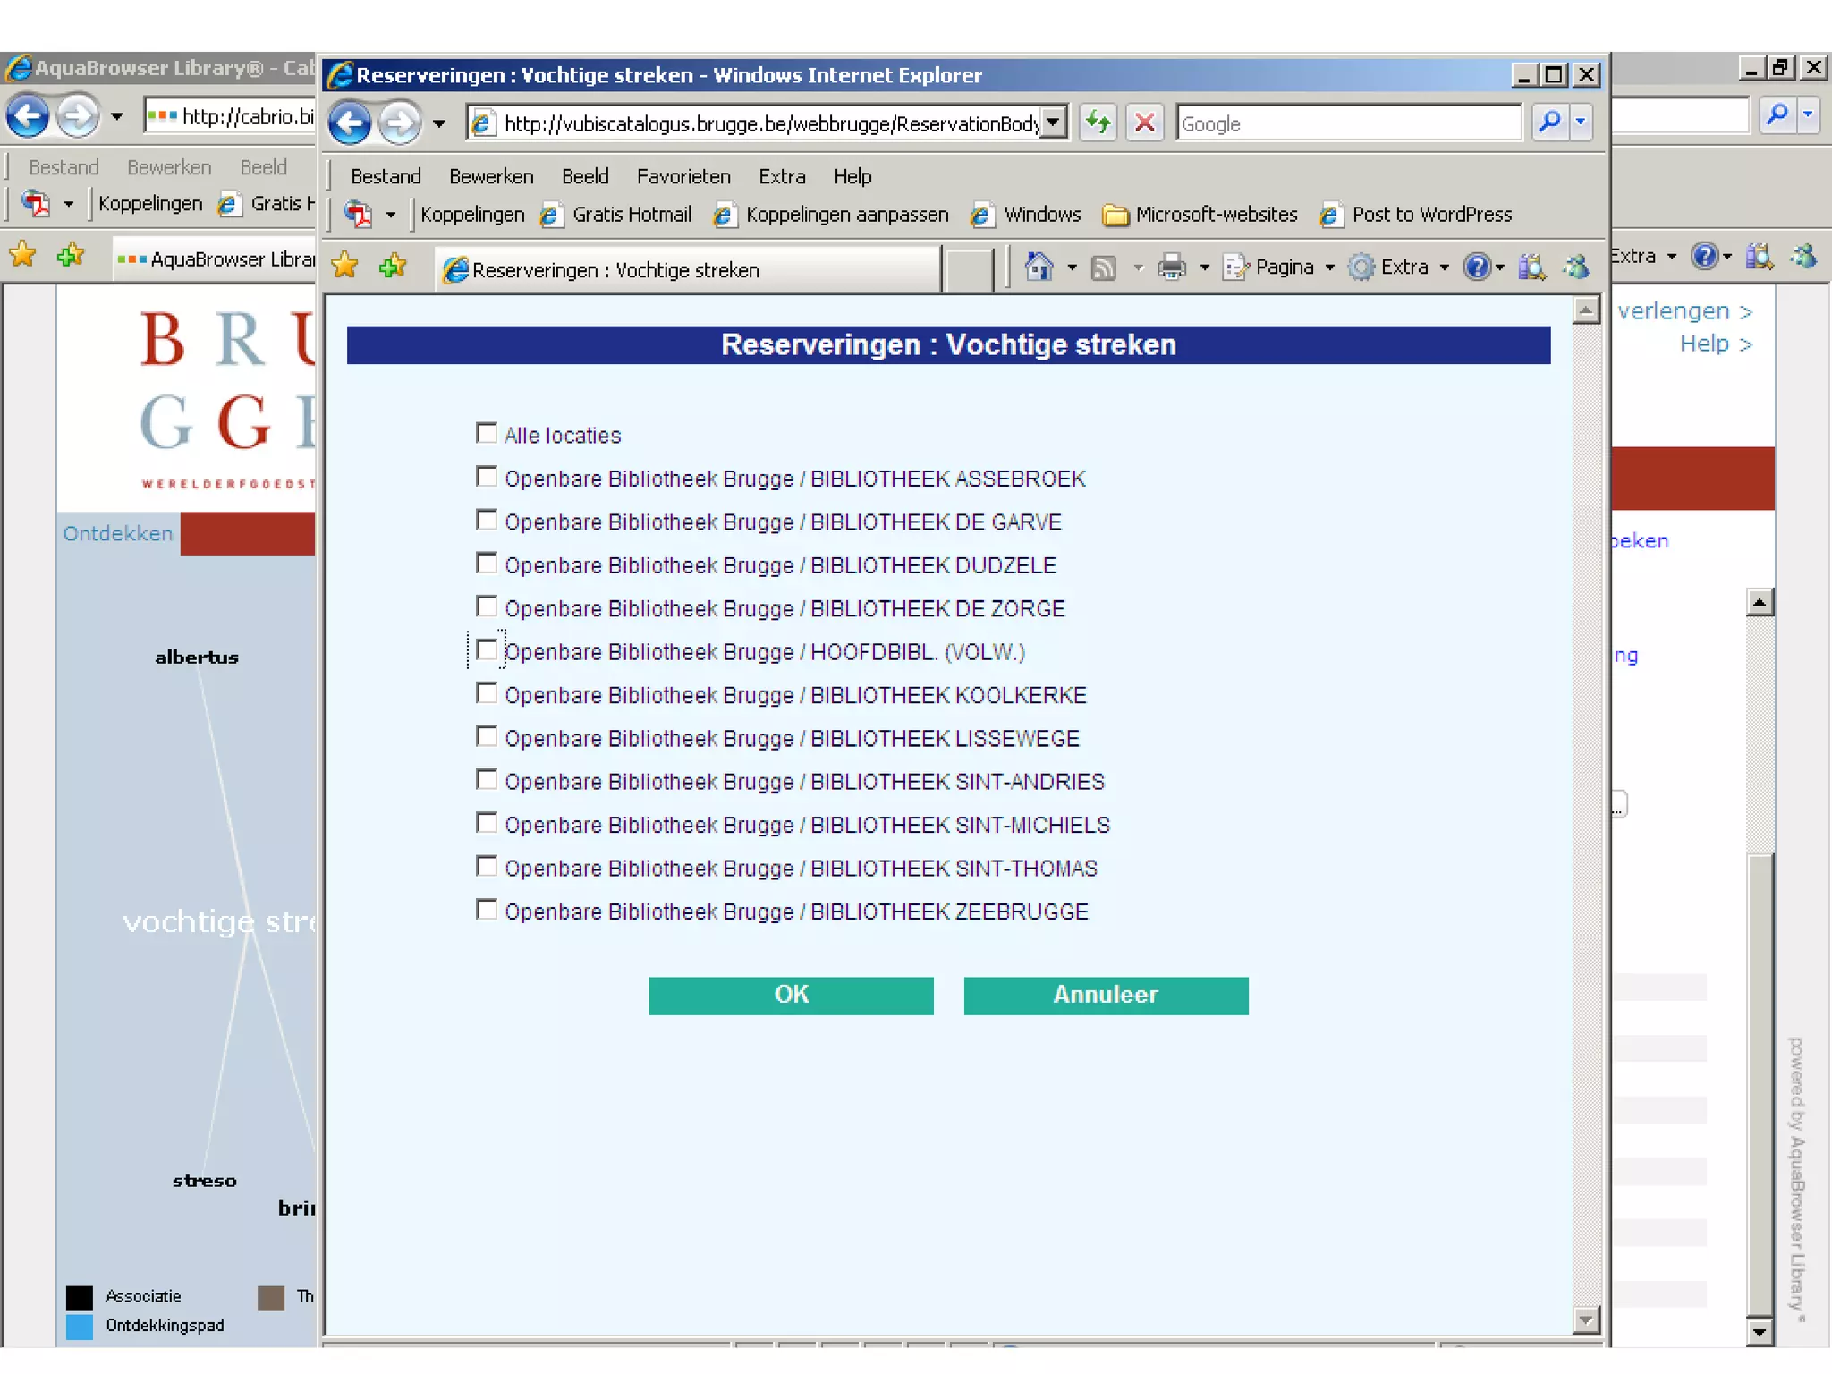Click the Add to Favorites star-plus icon
The height and width of the screenshot is (1374, 1832).
point(393,267)
